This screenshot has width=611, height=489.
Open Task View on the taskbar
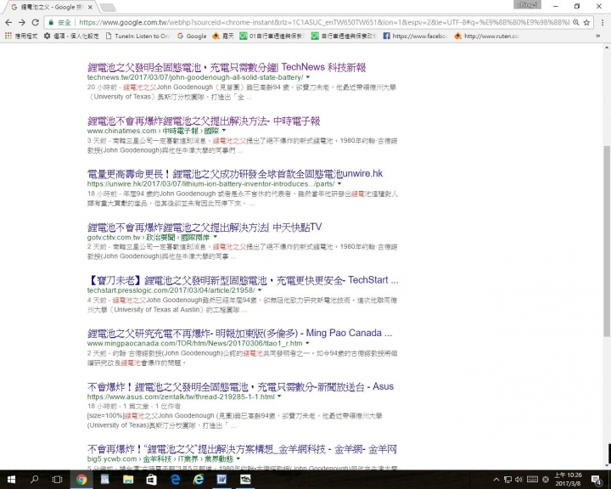point(58,480)
